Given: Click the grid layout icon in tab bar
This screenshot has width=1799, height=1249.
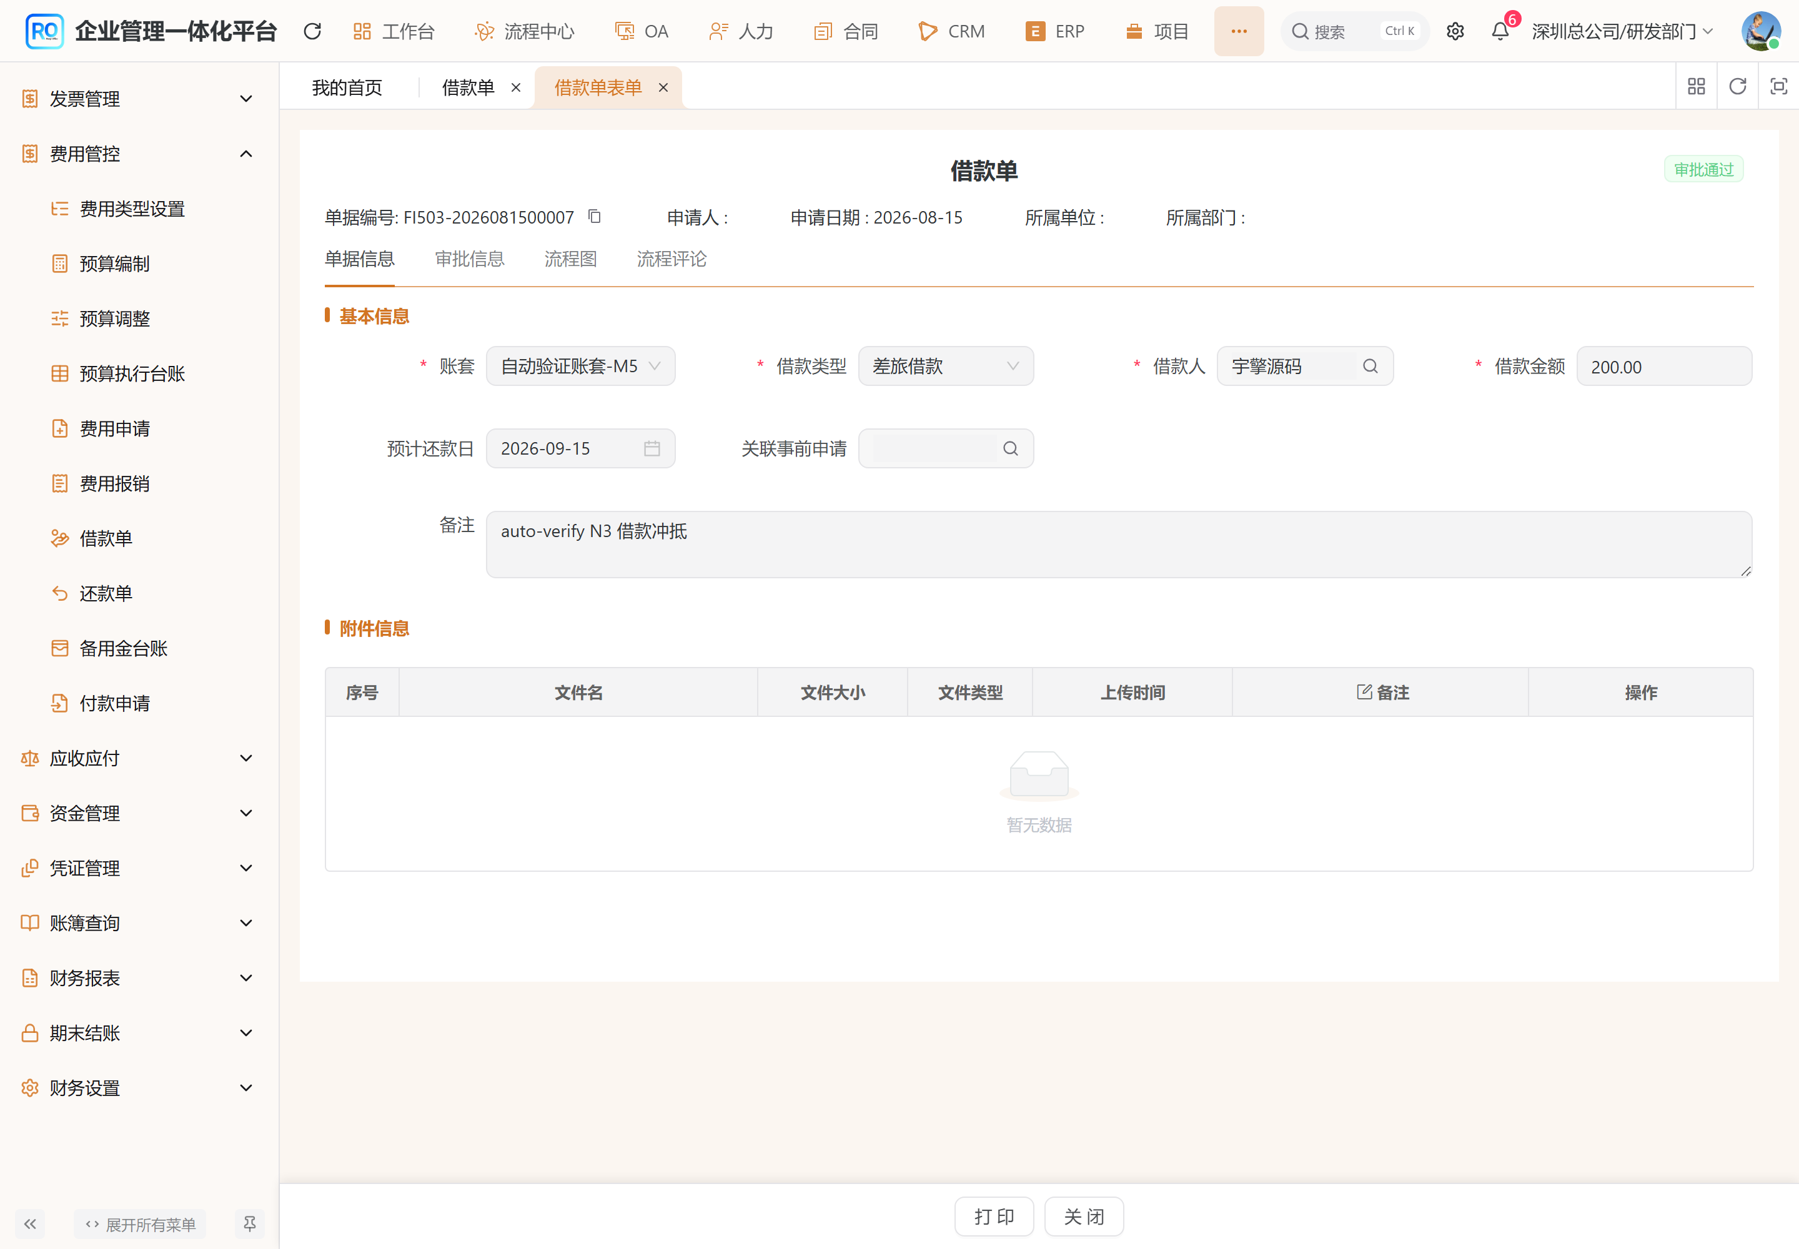Looking at the screenshot, I should (1696, 86).
